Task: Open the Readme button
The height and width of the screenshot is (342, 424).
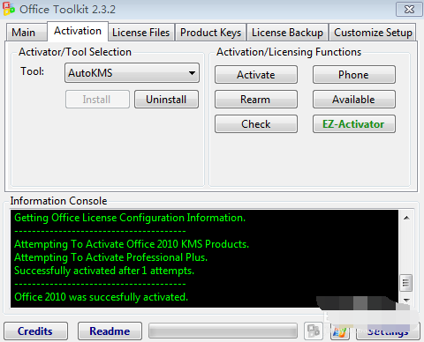Action: (110, 331)
